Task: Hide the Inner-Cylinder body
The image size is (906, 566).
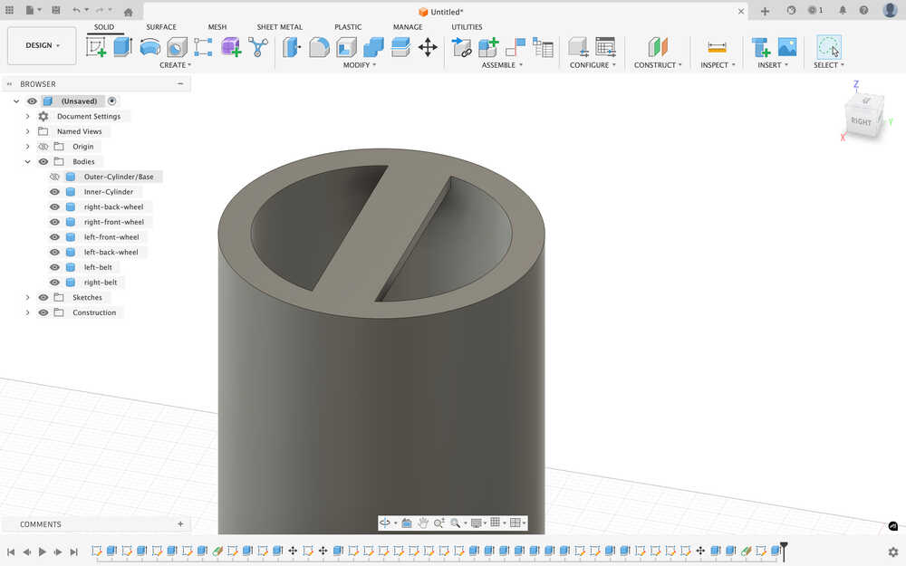Action: (x=54, y=192)
